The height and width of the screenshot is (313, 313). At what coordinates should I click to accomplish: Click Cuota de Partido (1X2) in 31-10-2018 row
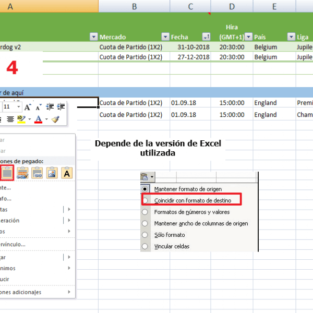pos(134,47)
